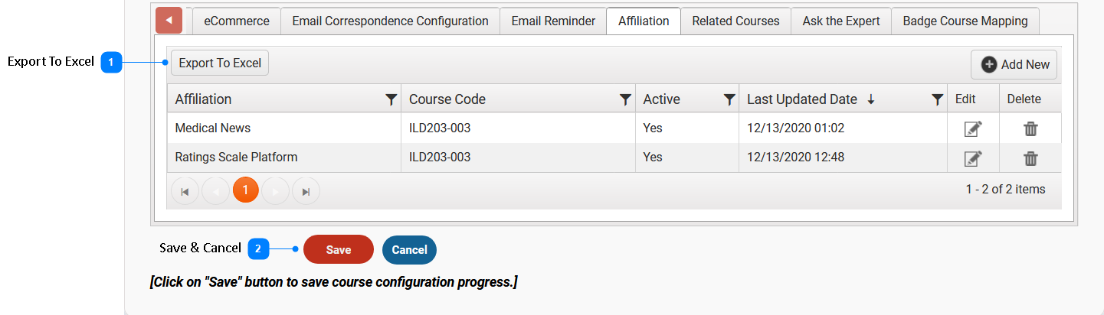Open filter for Course Code column
The width and height of the screenshot is (1104, 315).
click(625, 99)
